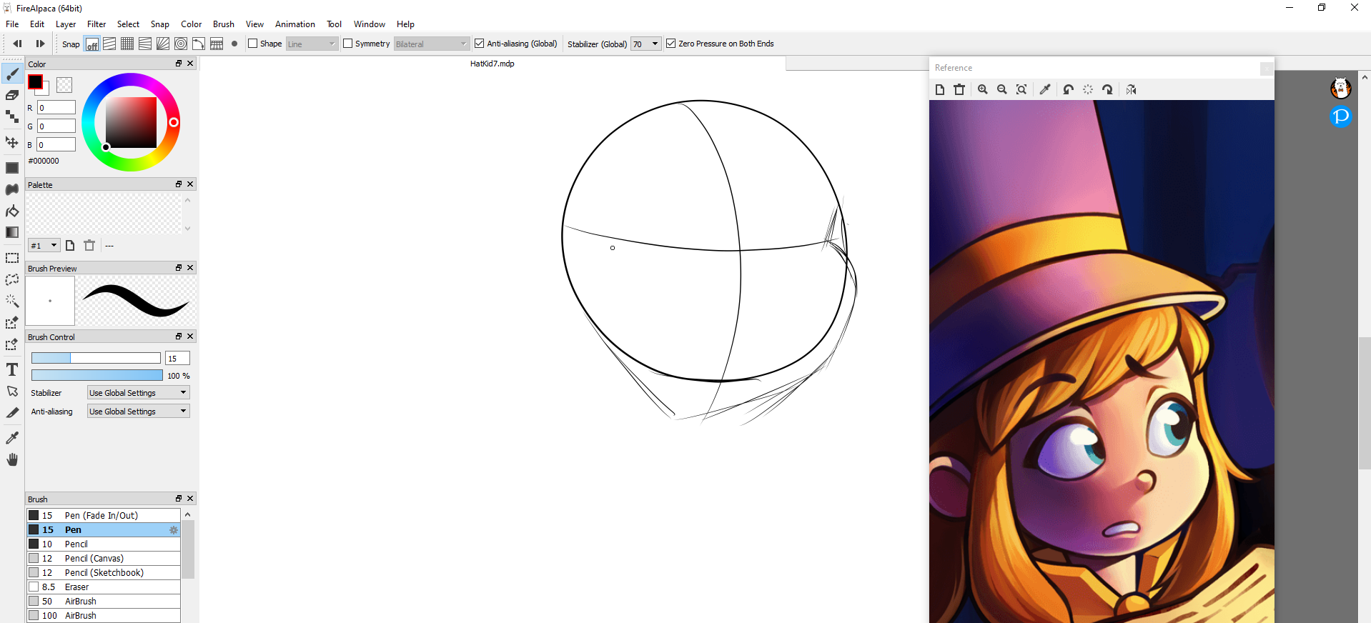Viewport: 1371px width, 623px height.
Task: Open the palette #1 dropdown
Action: coord(44,245)
